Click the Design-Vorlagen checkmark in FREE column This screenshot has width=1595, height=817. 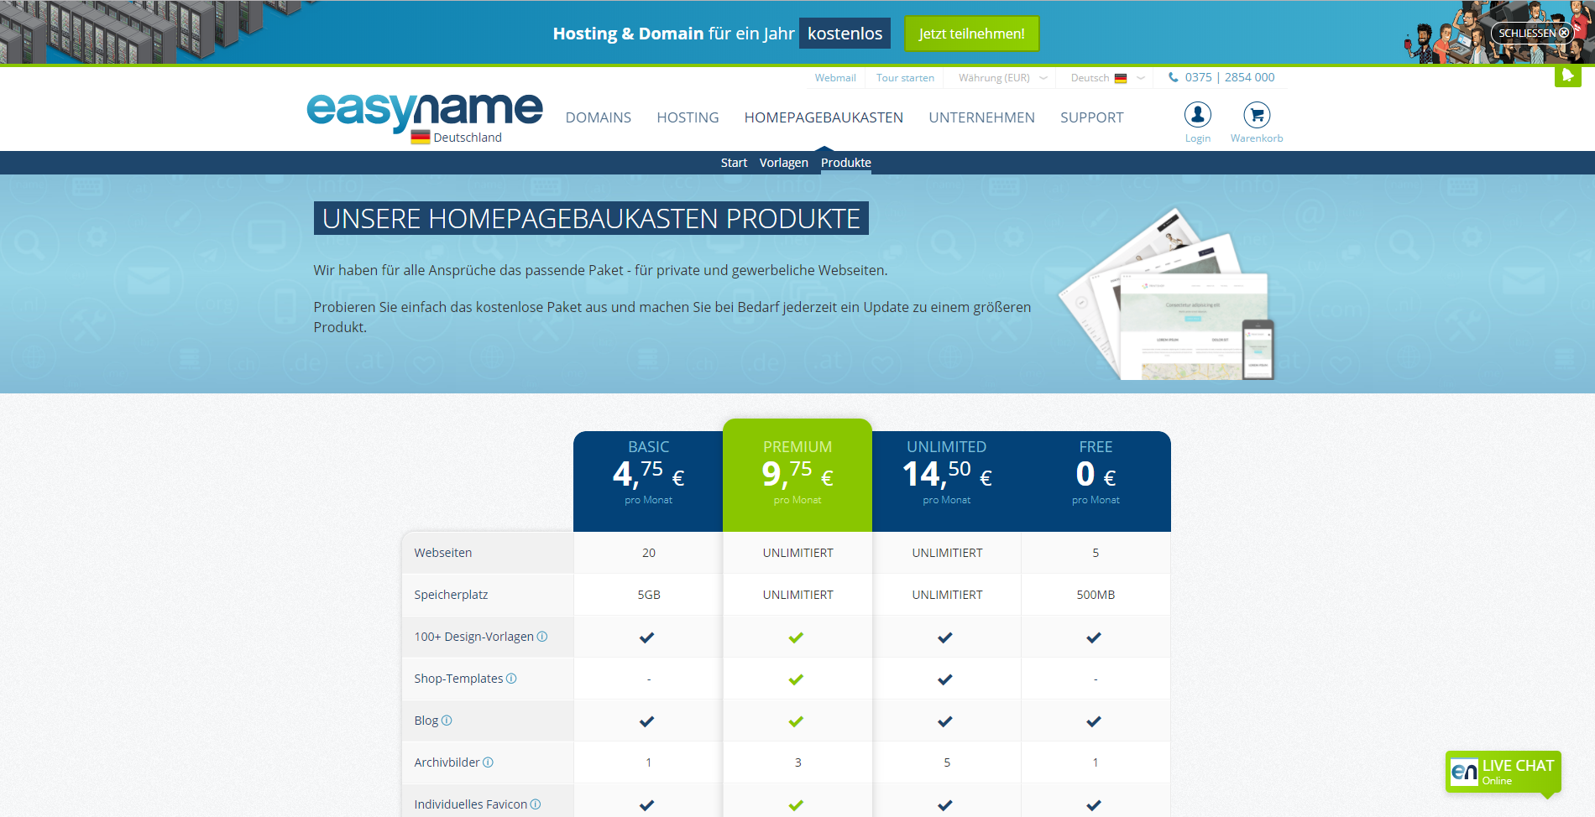pyautogui.click(x=1094, y=637)
